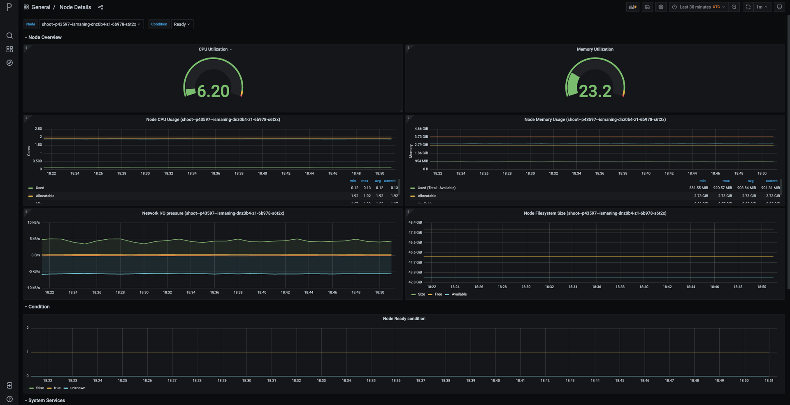Enable kiosk mode with the TV icon
Screen dimensions: 790x405
click(779, 7)
